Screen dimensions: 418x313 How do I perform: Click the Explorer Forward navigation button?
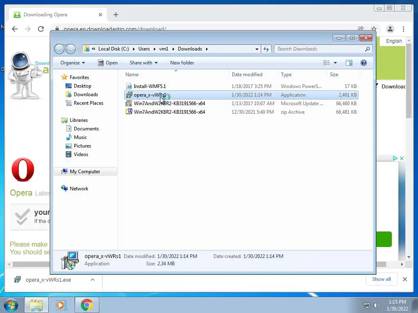pos(71,49)
